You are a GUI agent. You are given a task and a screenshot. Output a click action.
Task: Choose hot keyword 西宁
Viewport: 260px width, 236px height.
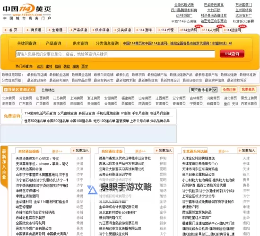tap(85, 67)
